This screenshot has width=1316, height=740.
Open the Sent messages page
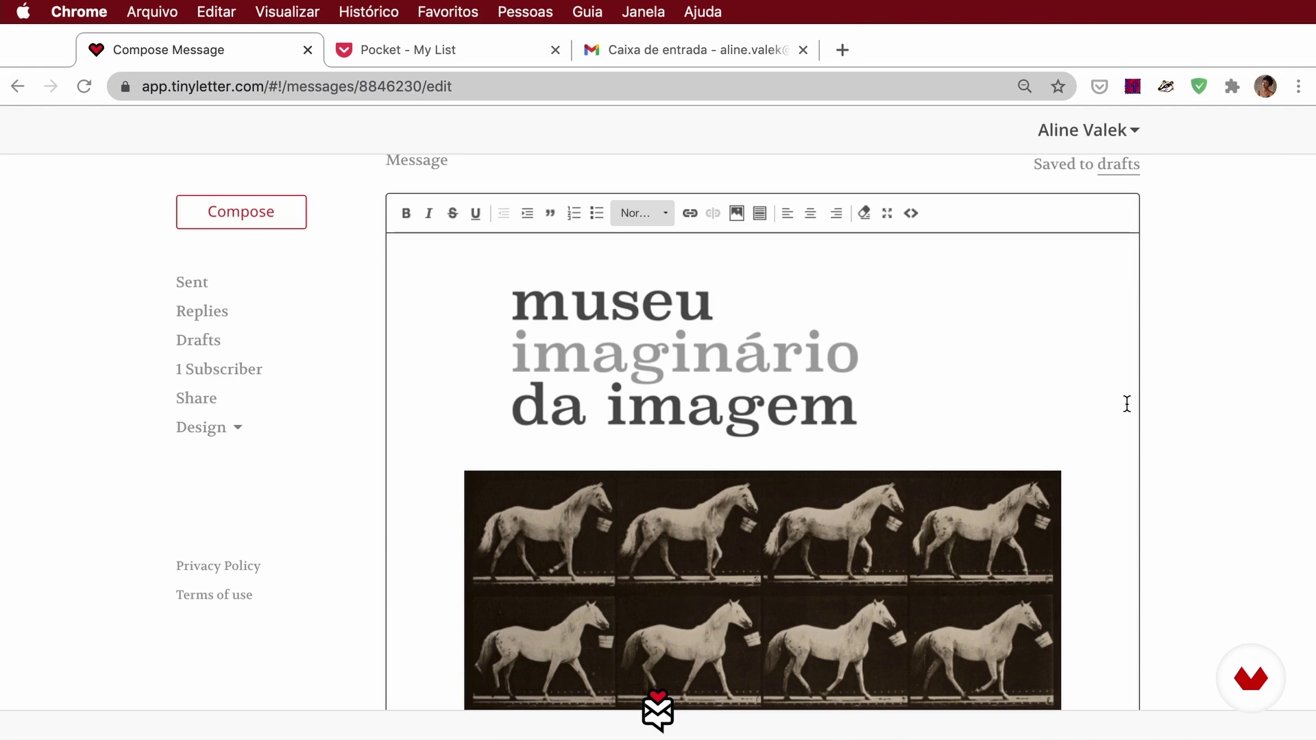(x=192, y=282)
